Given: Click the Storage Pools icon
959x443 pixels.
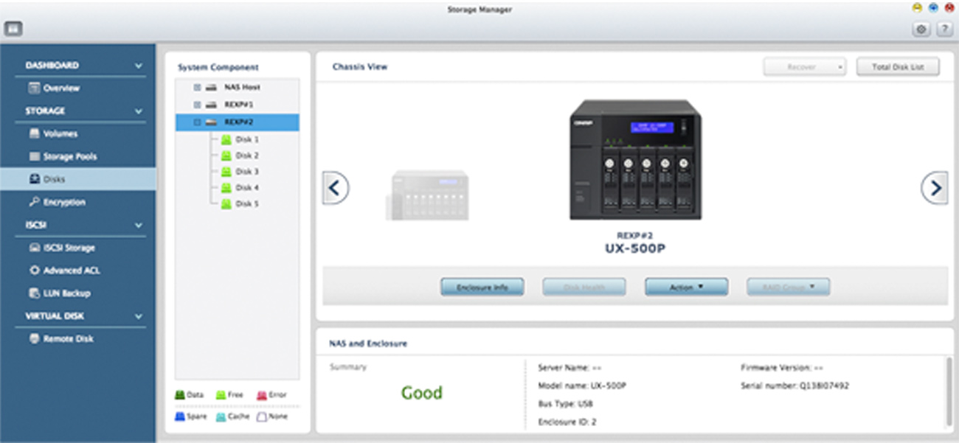Looking at the screenshot, I should click(x=34, y=156).
